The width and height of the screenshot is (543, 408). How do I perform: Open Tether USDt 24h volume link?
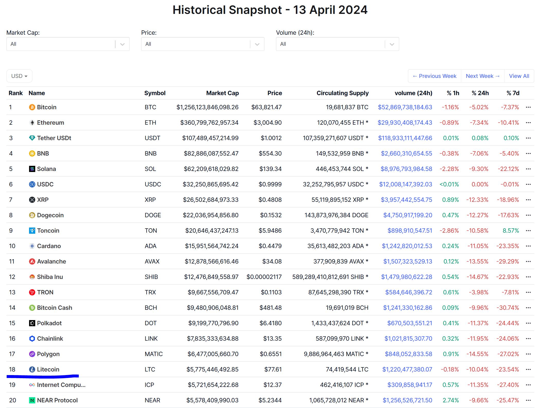(x=405, y=138)
